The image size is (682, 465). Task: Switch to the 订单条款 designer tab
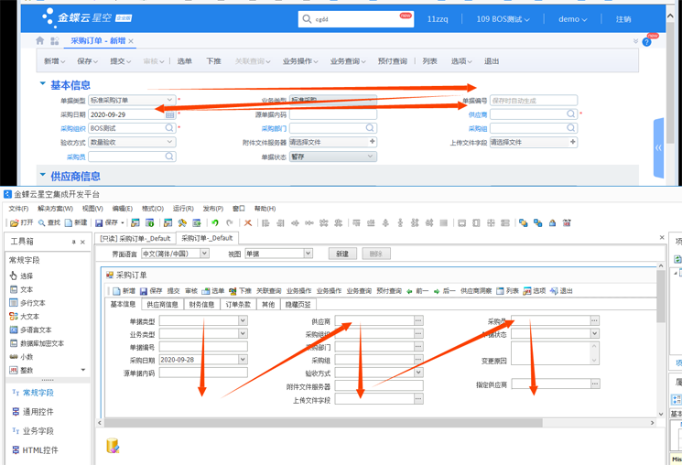point(238,305)
